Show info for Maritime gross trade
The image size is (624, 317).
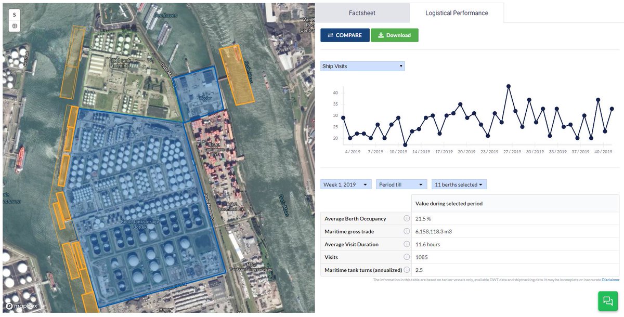(x=407, y=231)
